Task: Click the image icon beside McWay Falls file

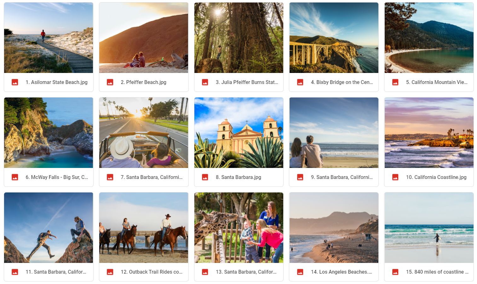Action: tap(15, 177)
